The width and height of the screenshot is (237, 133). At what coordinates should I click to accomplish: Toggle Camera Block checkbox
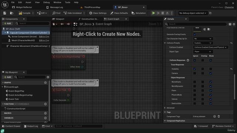point(211,73)
